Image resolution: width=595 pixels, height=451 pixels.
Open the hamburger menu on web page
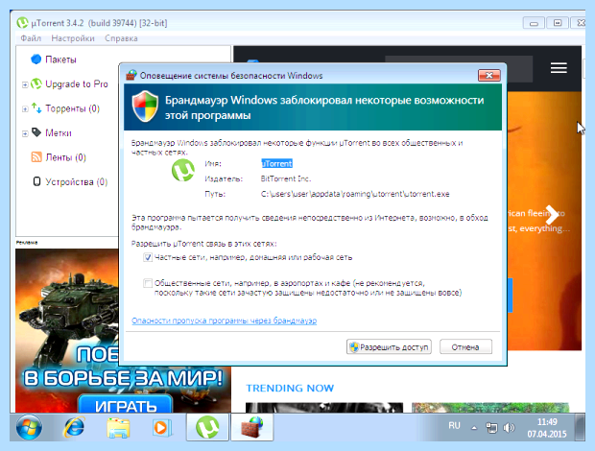[x=559, y=68]
